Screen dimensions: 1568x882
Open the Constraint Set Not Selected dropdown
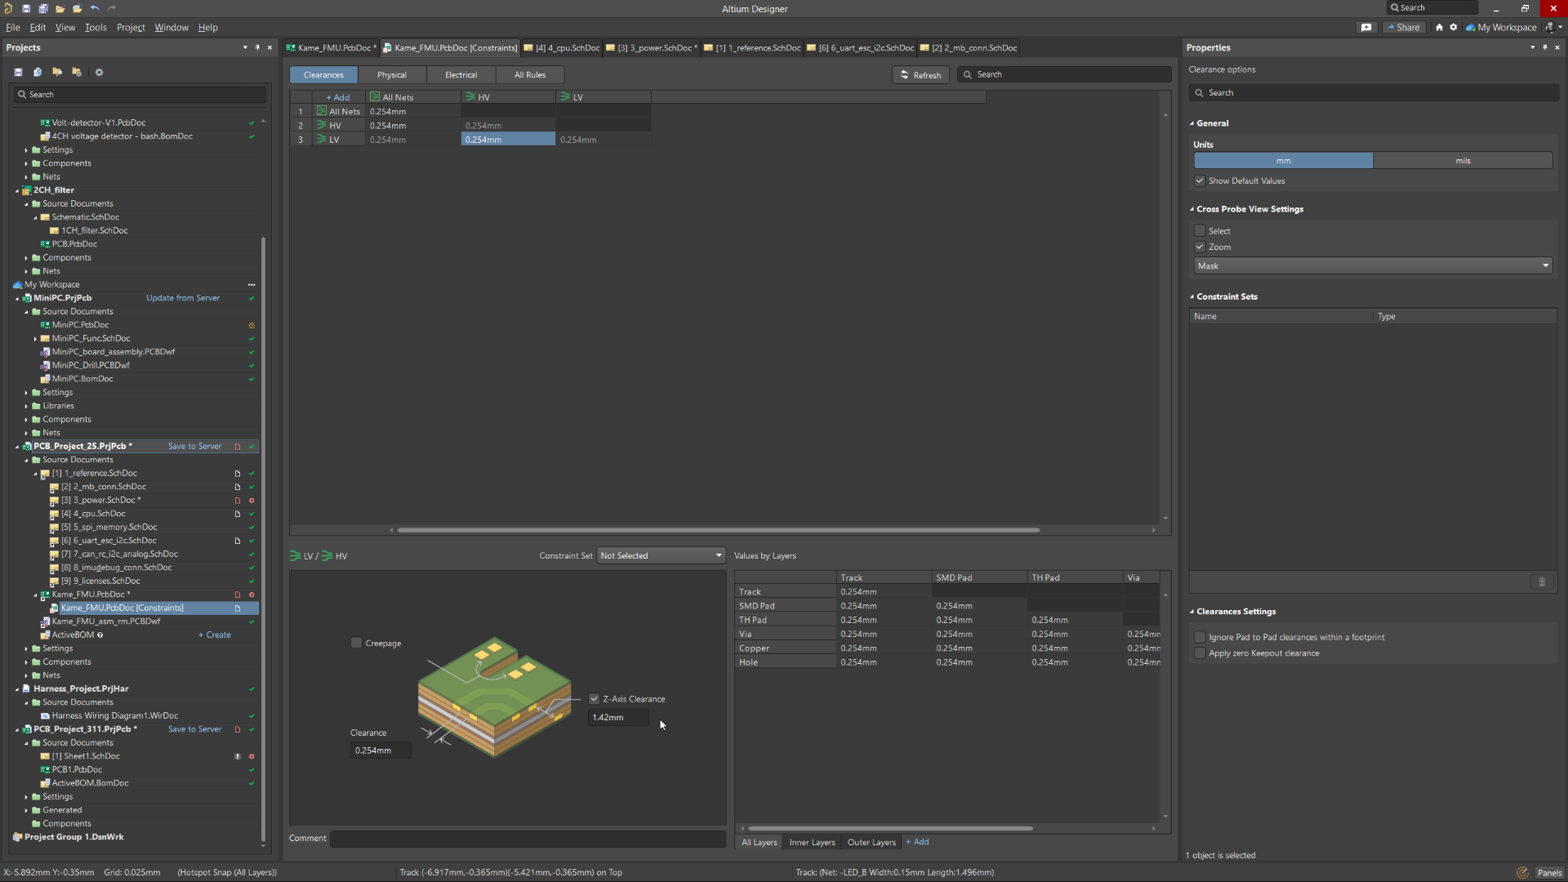[x=661, y=555]
